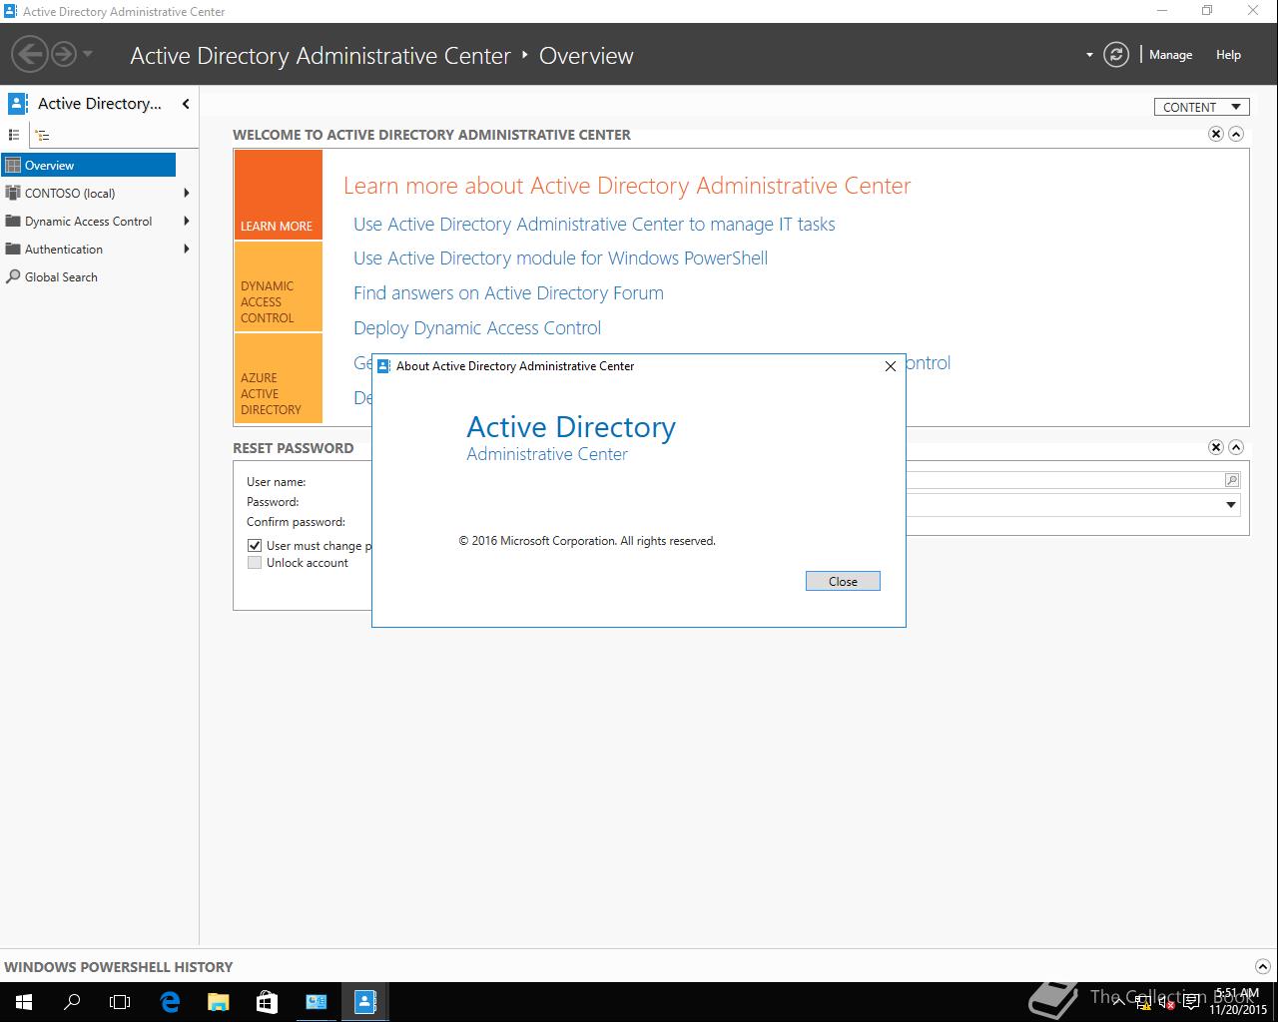Image resolution: width=1278 pixels, height=1022 pixels.
Task: Open 'Use Active Directory Administrative Center to manage IT tasks'
Action: [594, 225]
